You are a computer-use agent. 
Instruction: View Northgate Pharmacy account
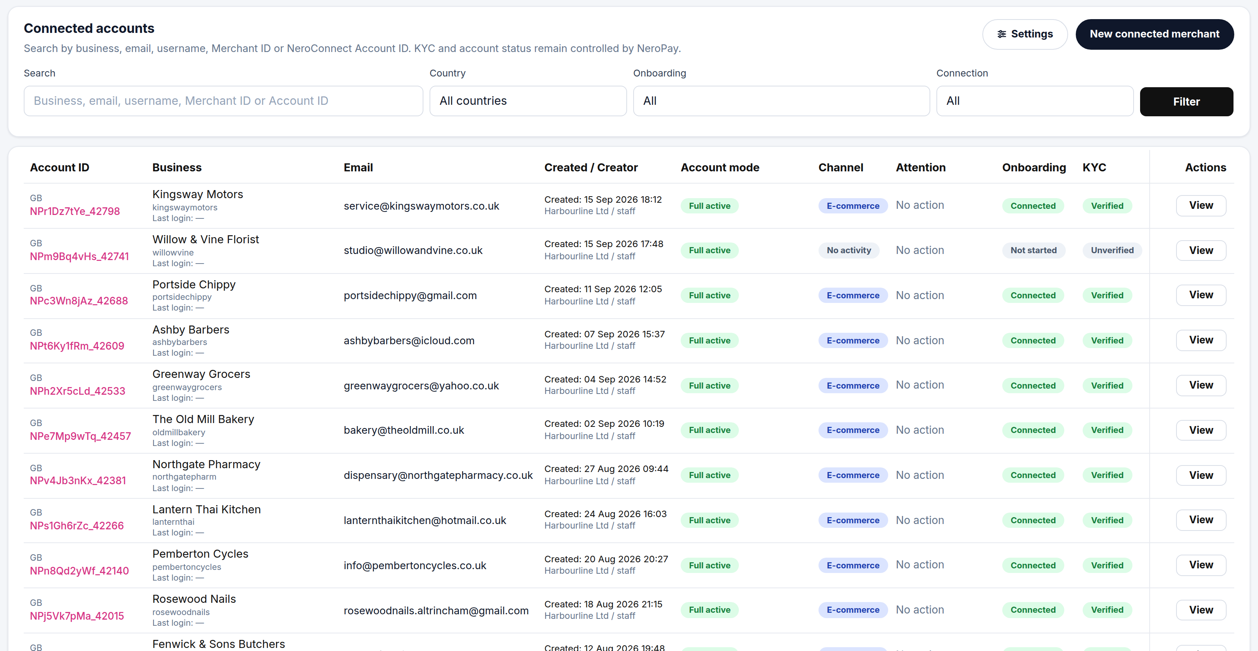point(1201,475)
